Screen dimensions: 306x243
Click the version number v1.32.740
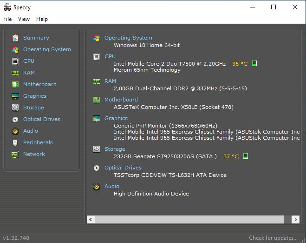16,238
